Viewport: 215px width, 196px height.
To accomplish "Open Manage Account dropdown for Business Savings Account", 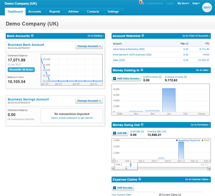I will point(89,101).
